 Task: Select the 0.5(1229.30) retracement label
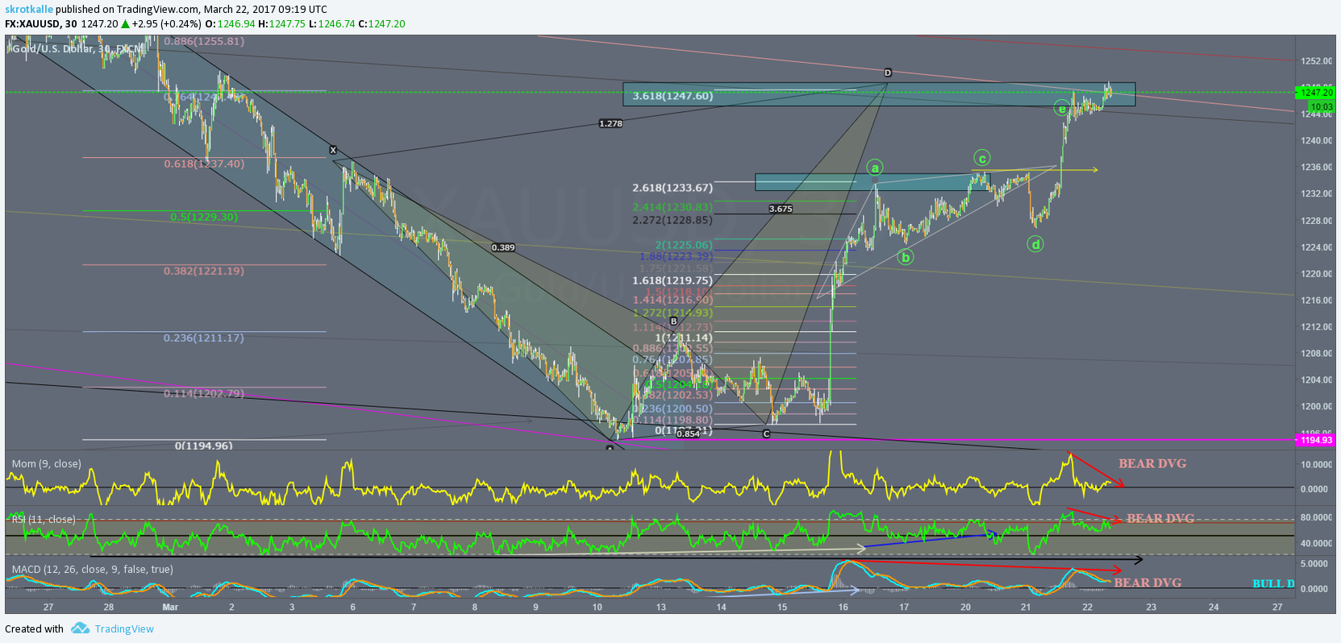204,217
